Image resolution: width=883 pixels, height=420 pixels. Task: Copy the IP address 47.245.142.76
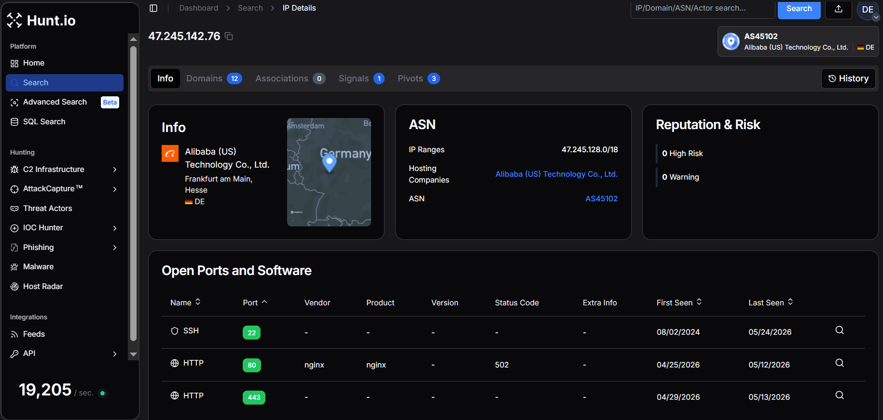pyautogui.click(x=229, y=37)
